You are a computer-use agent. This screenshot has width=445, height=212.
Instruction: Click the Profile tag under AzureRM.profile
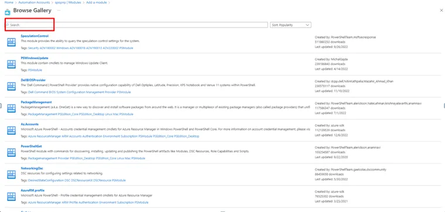[74, 203]
